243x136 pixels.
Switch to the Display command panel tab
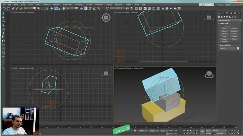tap(235, 13)
